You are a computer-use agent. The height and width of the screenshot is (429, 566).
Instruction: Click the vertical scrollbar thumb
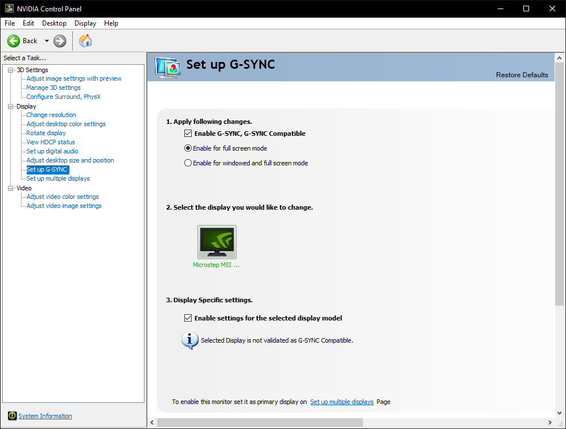tap(559, 184)
